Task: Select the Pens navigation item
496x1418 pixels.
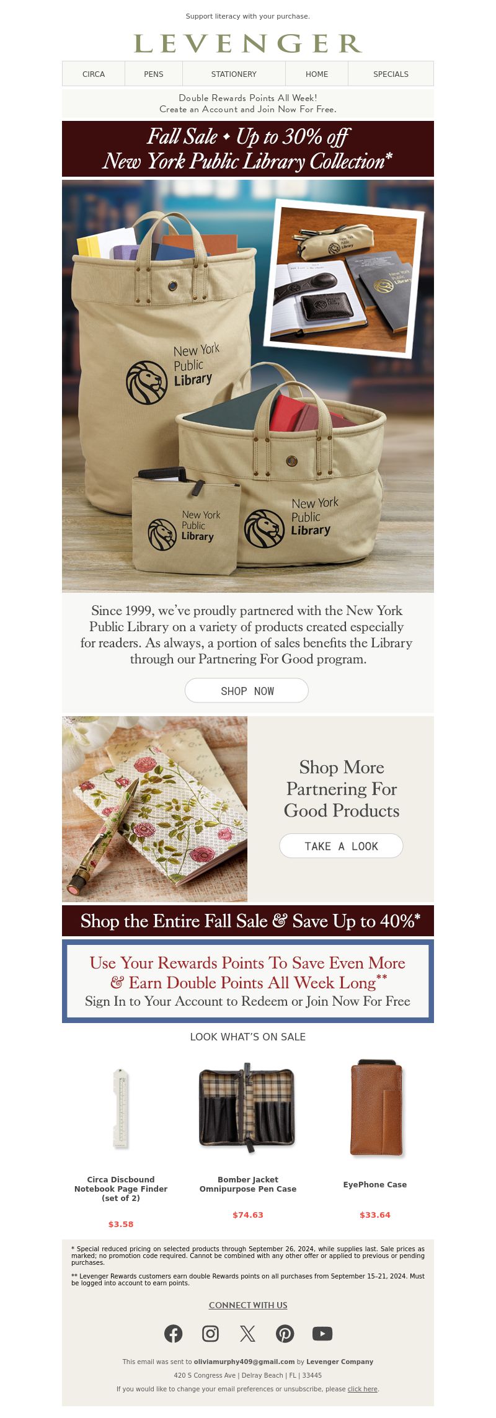Action: tap(154, 74)
